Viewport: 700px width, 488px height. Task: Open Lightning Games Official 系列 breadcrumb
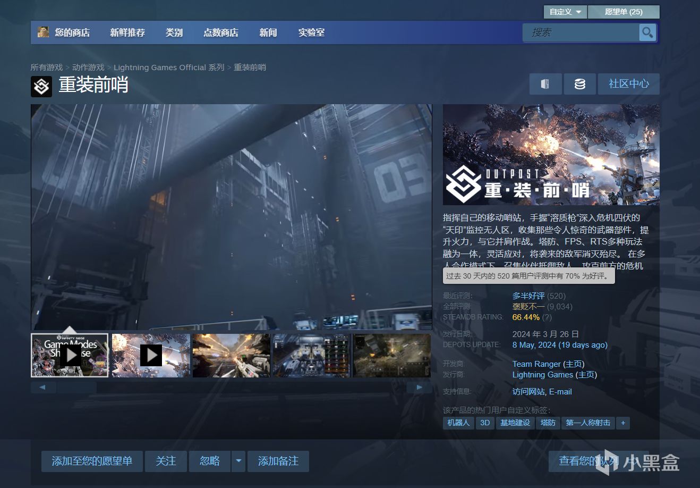pyautogui.click(x=169, y=68)
